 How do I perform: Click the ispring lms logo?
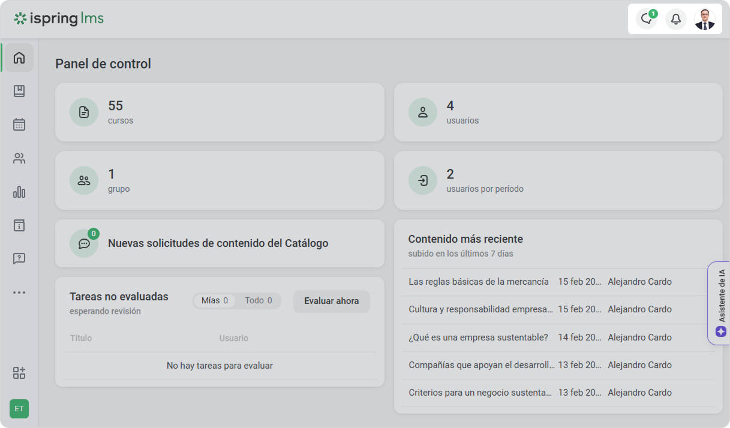tap(59, 19)
